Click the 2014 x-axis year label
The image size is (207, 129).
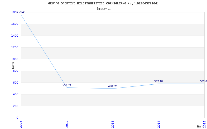point(159,124)
